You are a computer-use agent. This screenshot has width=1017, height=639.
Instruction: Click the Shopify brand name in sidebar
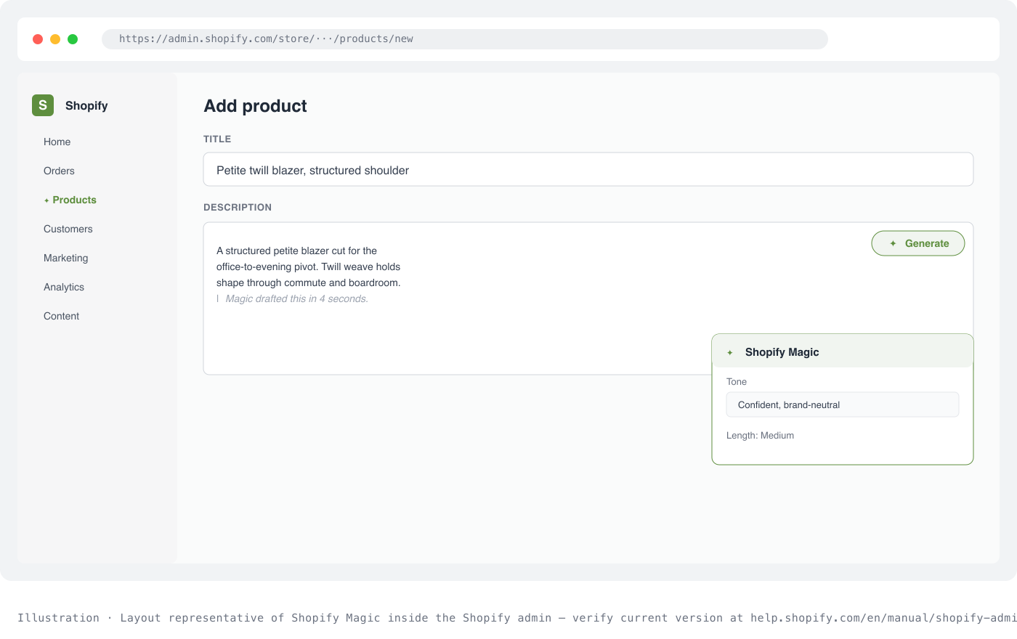(86, 105)
